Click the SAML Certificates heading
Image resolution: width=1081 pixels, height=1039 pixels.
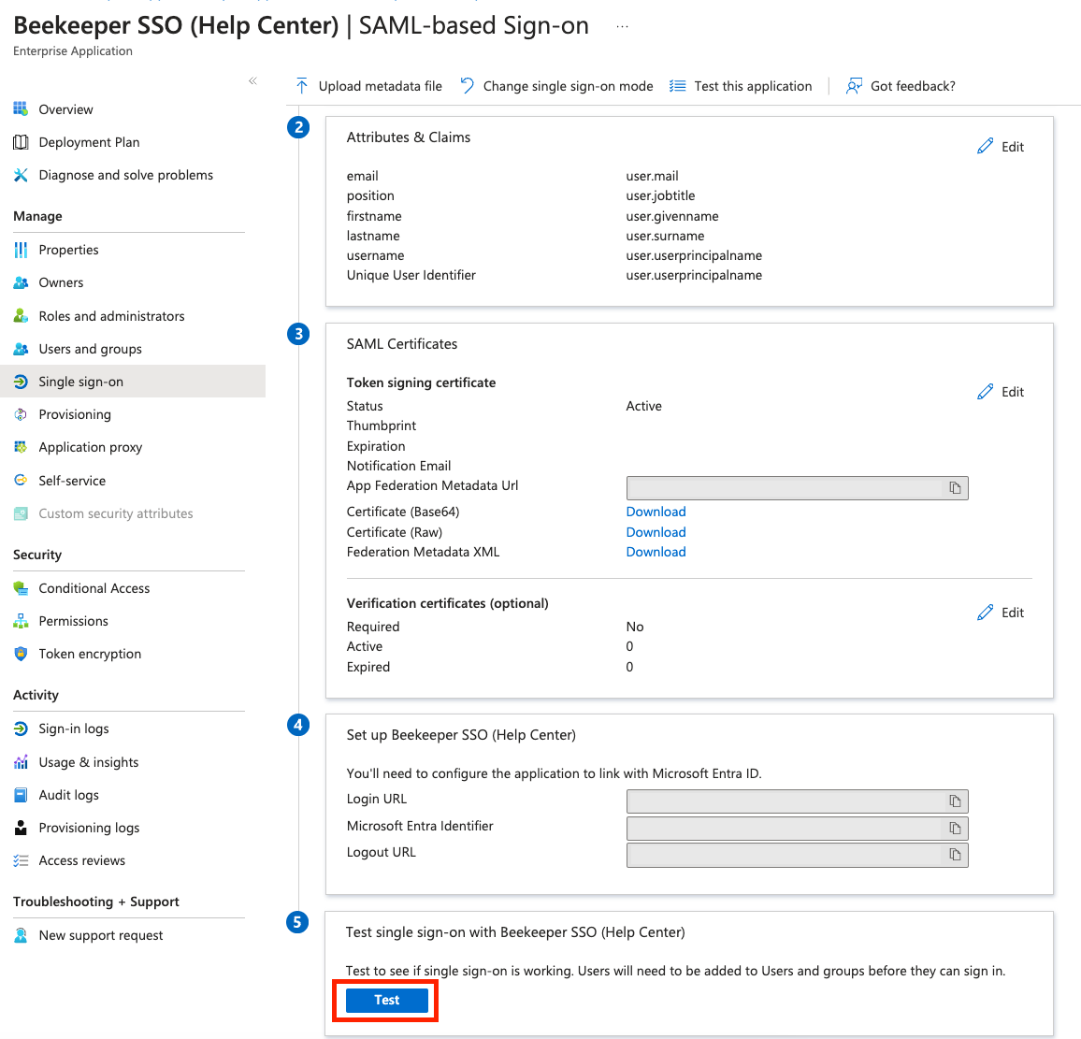tap(402, 344)
